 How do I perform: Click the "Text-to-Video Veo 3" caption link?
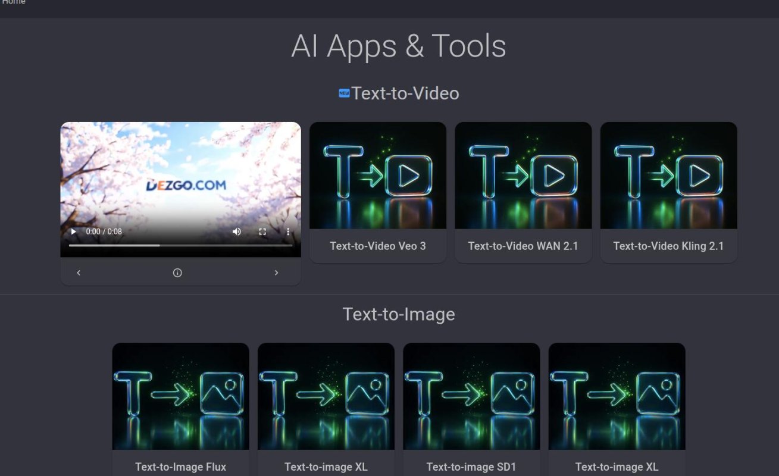point(377,245)
